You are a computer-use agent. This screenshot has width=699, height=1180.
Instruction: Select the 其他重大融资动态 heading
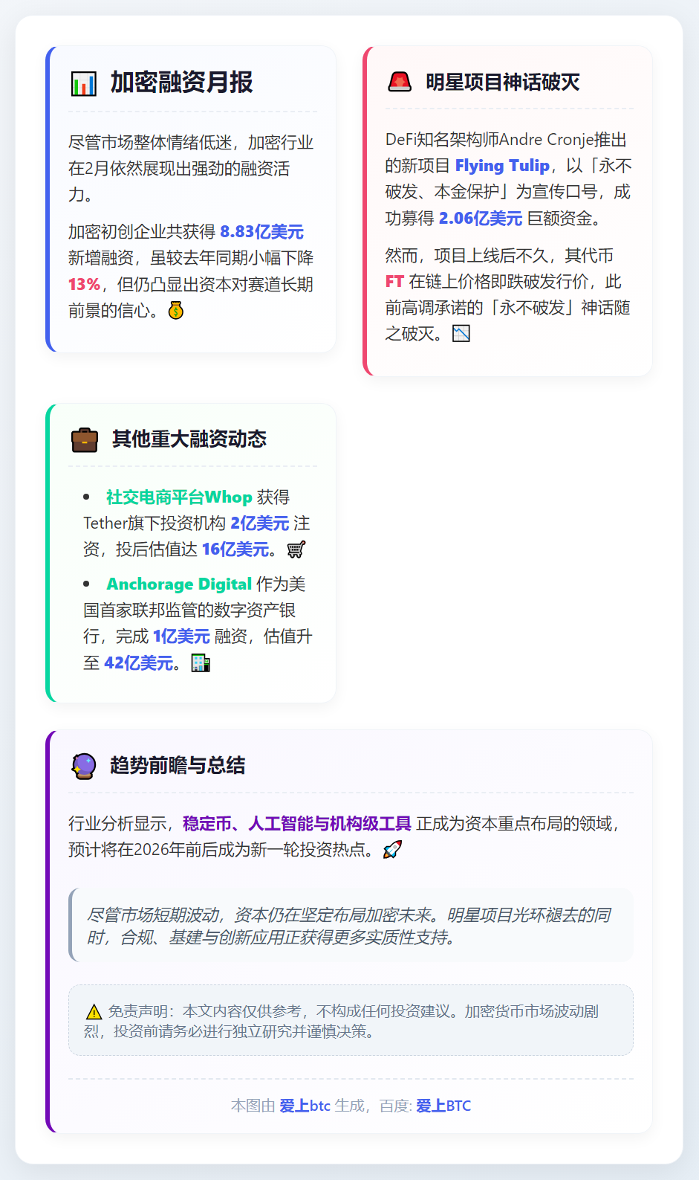pos(189,439)
